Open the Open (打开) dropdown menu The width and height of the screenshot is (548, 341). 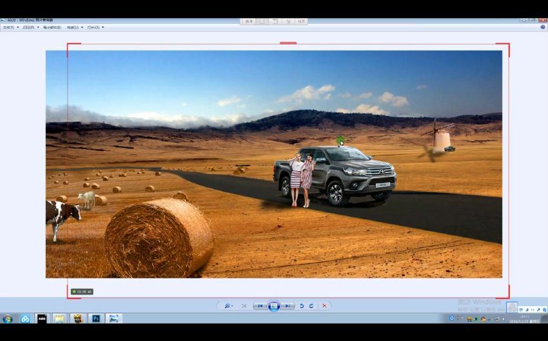(x=95, y=27)
